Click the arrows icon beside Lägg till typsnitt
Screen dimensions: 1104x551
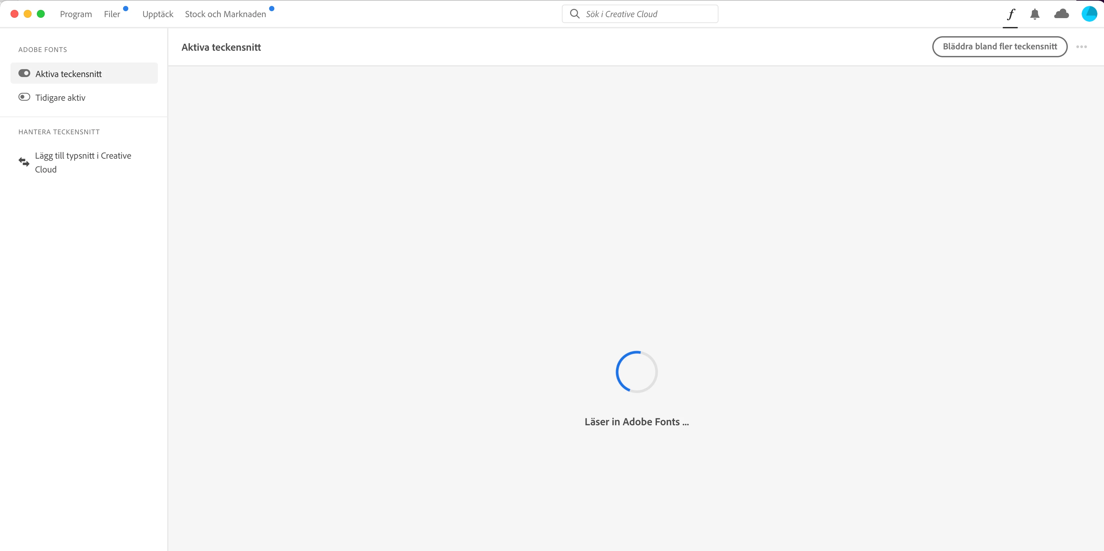point(24,162)
